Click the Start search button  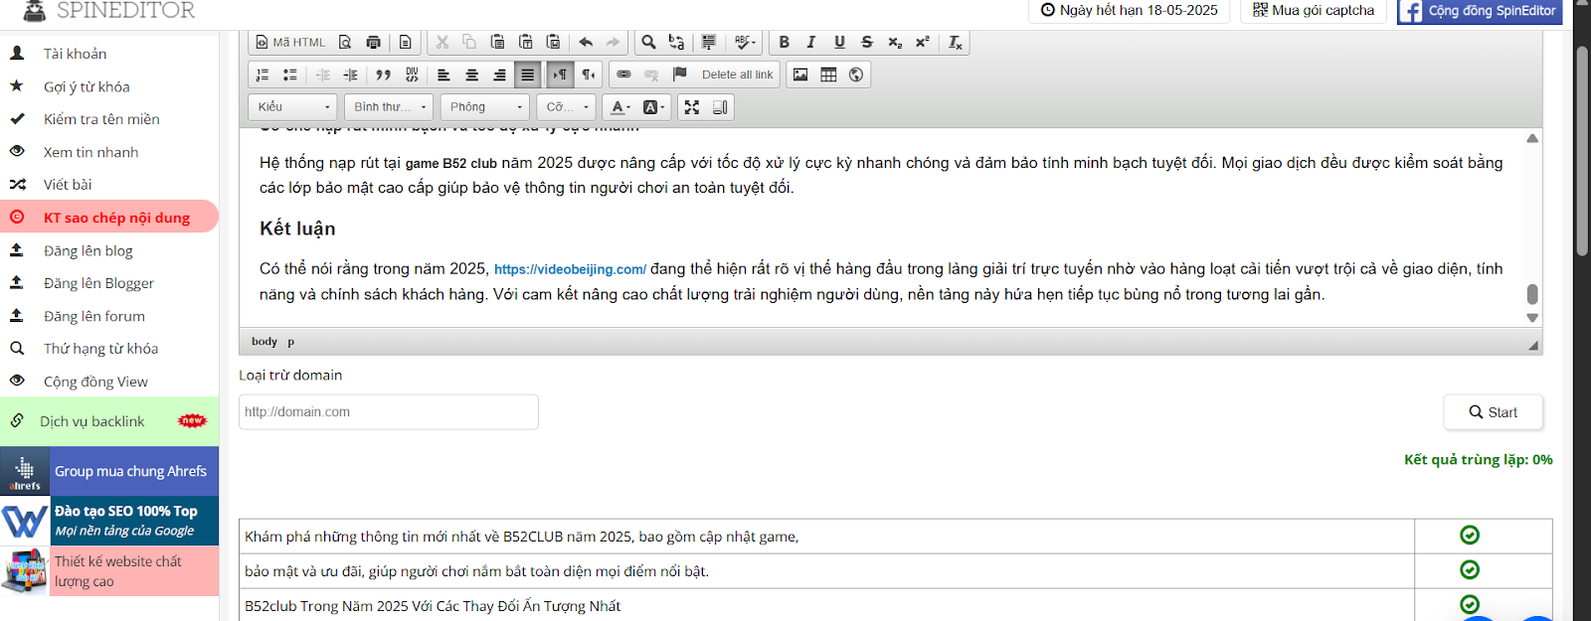tap(1493, 412)
